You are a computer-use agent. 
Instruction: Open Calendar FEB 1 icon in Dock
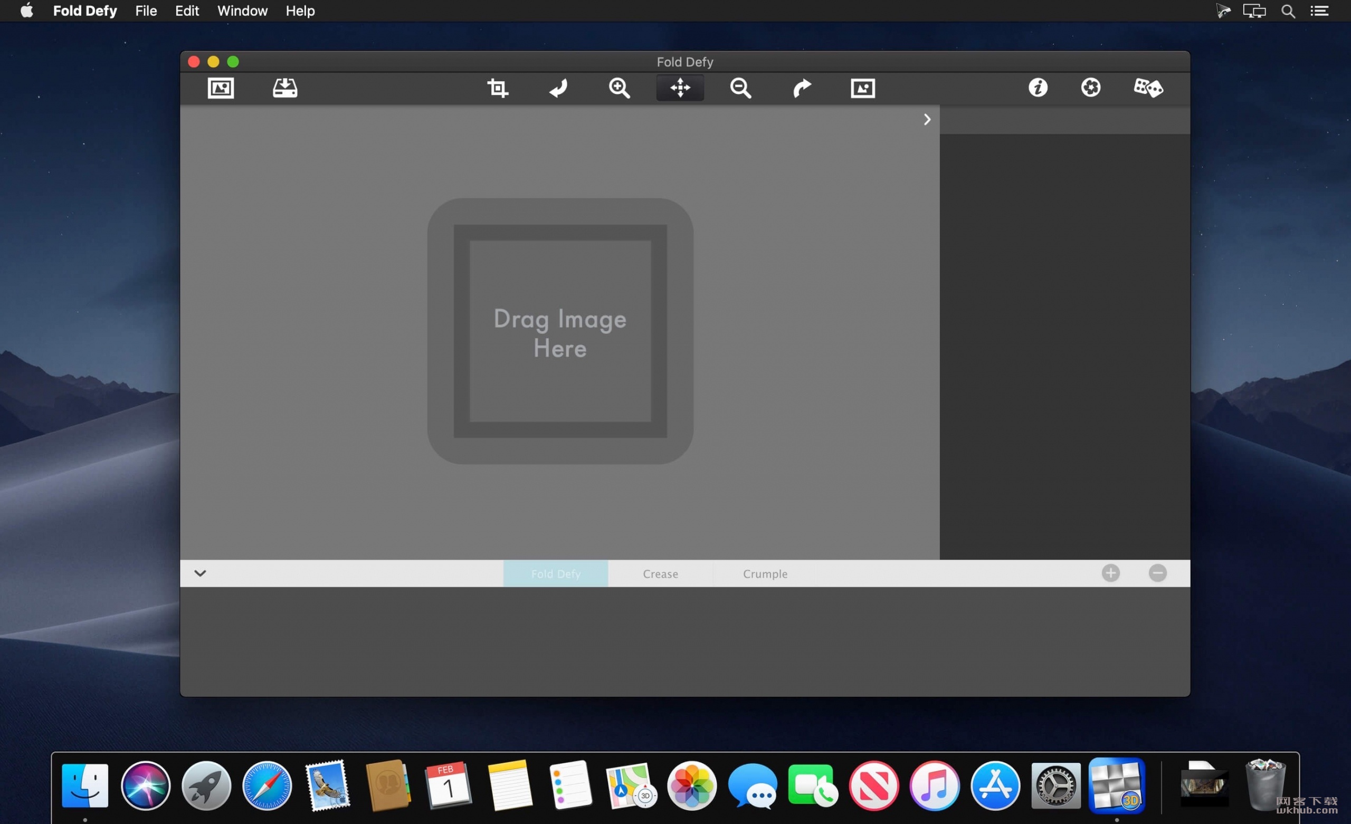point(449,785)
